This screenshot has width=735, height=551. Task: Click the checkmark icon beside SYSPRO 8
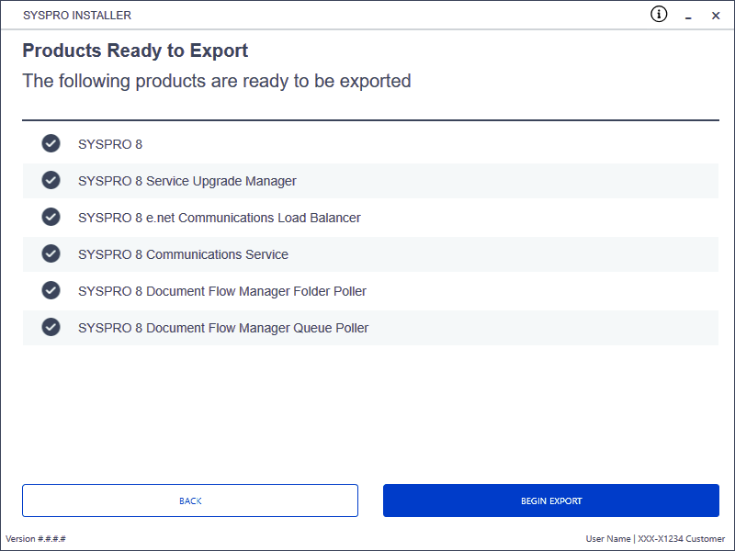point(51,143)
